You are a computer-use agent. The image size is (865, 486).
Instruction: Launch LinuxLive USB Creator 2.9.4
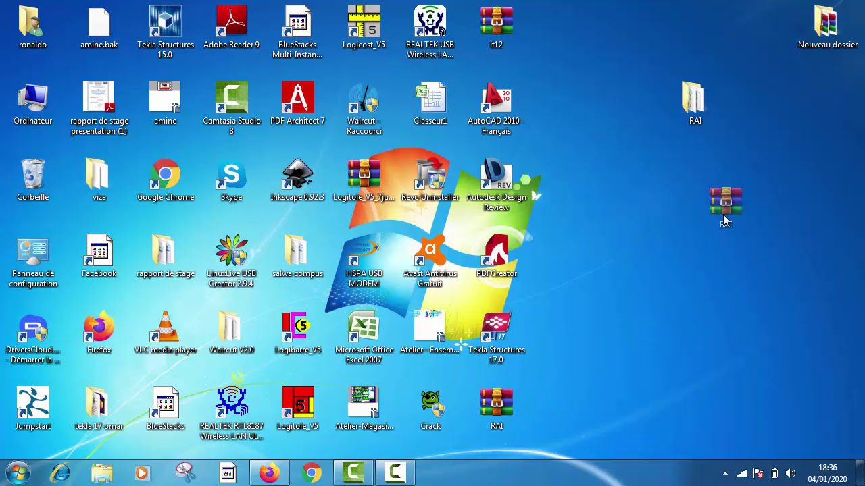pos(231,251)
